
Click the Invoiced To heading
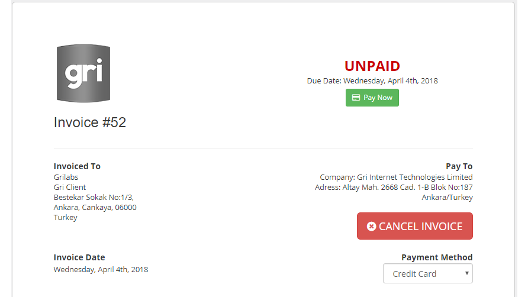(77, 166)
